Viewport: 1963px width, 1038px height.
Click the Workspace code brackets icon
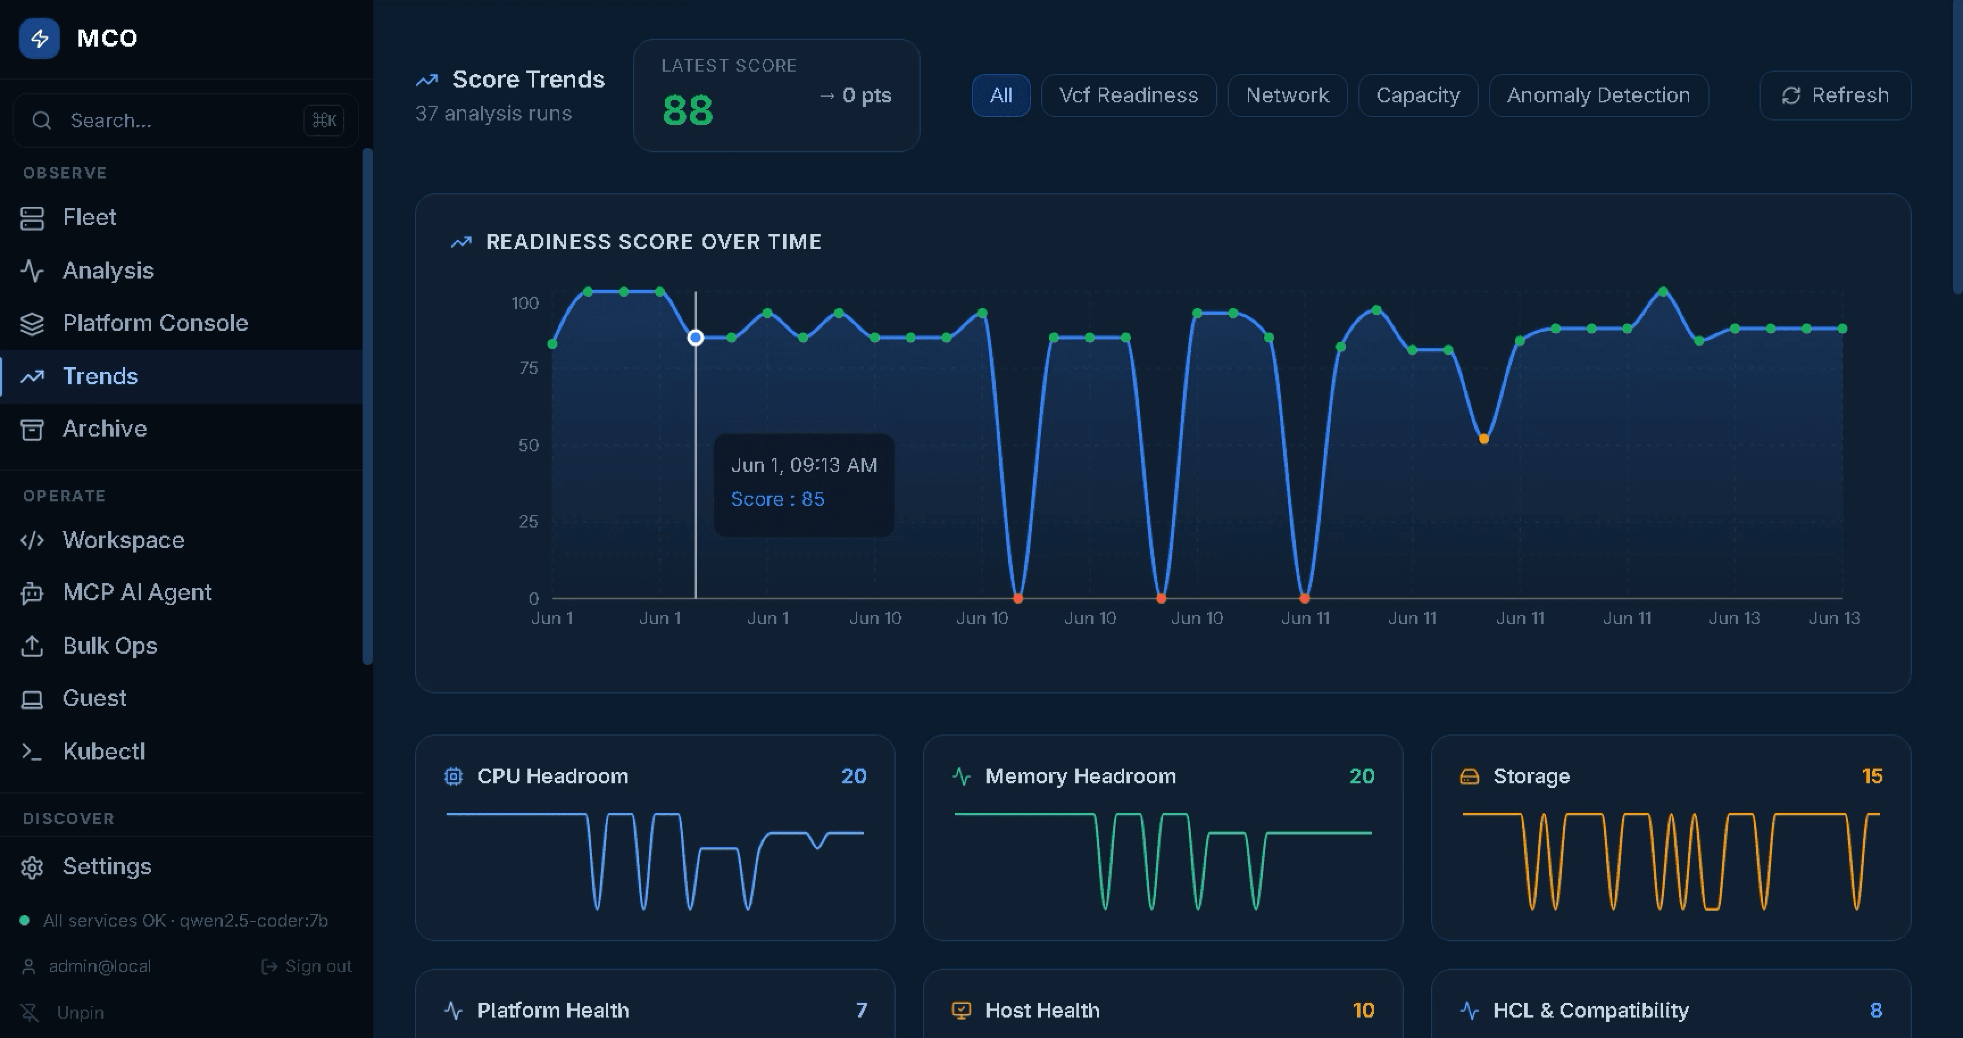[32, 541]
